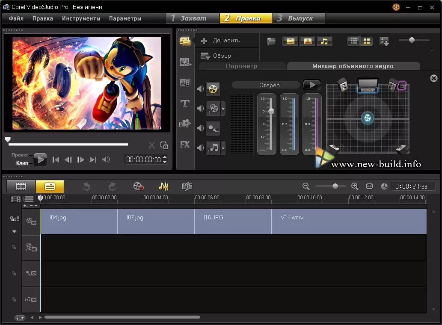Click the Добавить button
The width and height of the screenshot is (442, 325).
click(x=220, y=41)
